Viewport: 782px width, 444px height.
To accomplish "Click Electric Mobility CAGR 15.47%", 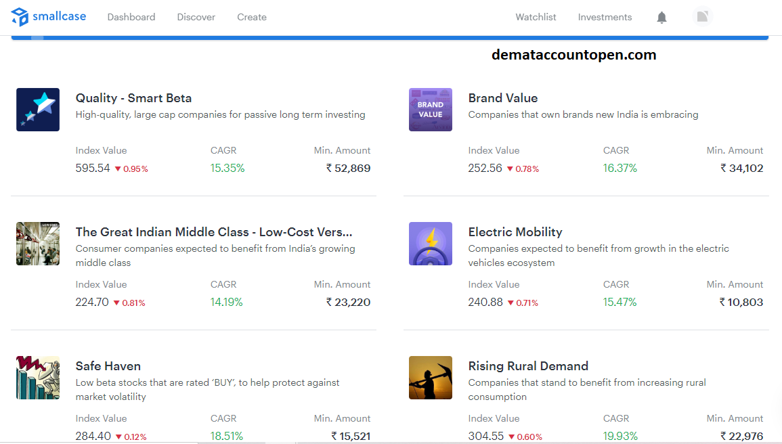I will click(620, 303).
